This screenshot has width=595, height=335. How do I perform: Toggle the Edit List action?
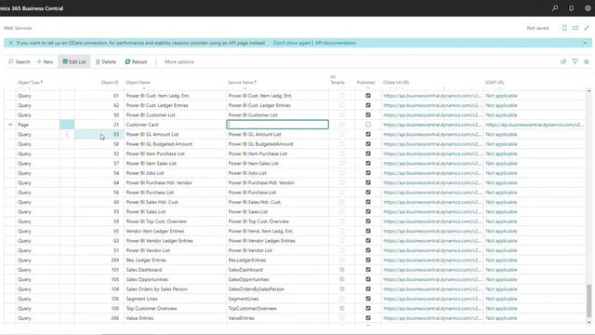(x=74, y=61)
